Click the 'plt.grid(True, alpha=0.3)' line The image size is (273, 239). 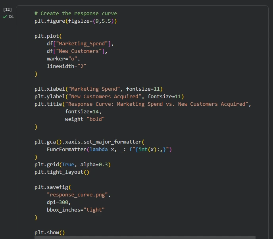[73, 165]
